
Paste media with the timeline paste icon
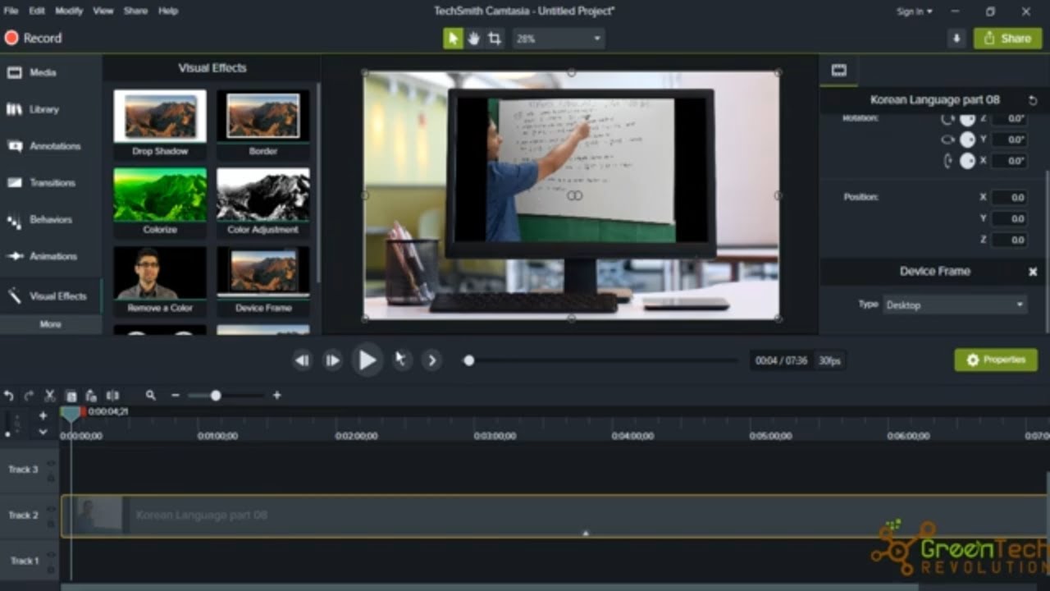tap(91, 396)
